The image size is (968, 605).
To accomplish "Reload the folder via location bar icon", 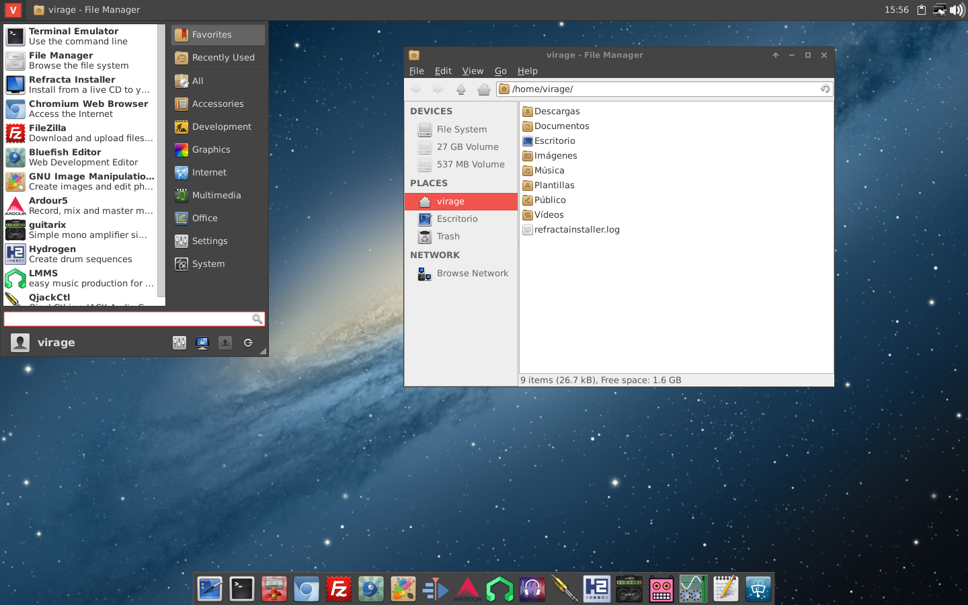I will point(825,89).
